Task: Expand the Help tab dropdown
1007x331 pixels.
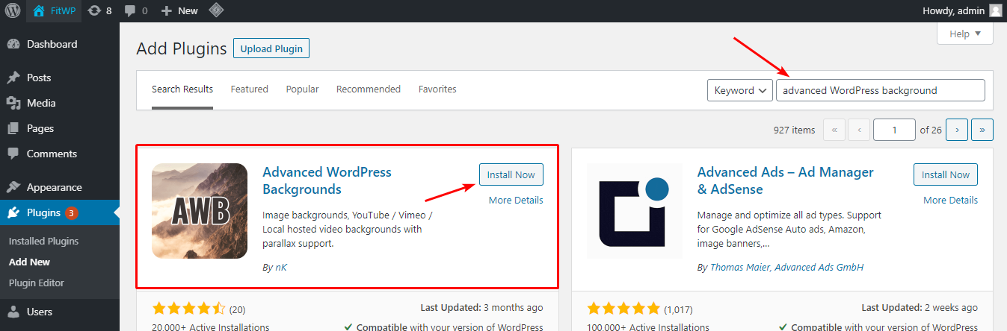Action: pyautogui.click(x=965, y=34)
